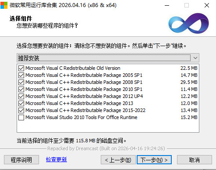
Task: Uncheck the Package 2012 UP4 checkbox
Action: coord(21,96)
